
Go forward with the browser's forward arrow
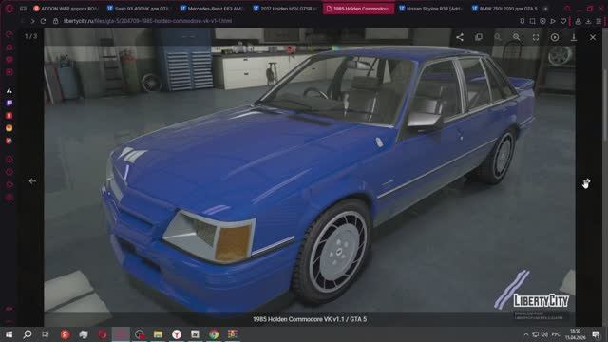point(32,21)
